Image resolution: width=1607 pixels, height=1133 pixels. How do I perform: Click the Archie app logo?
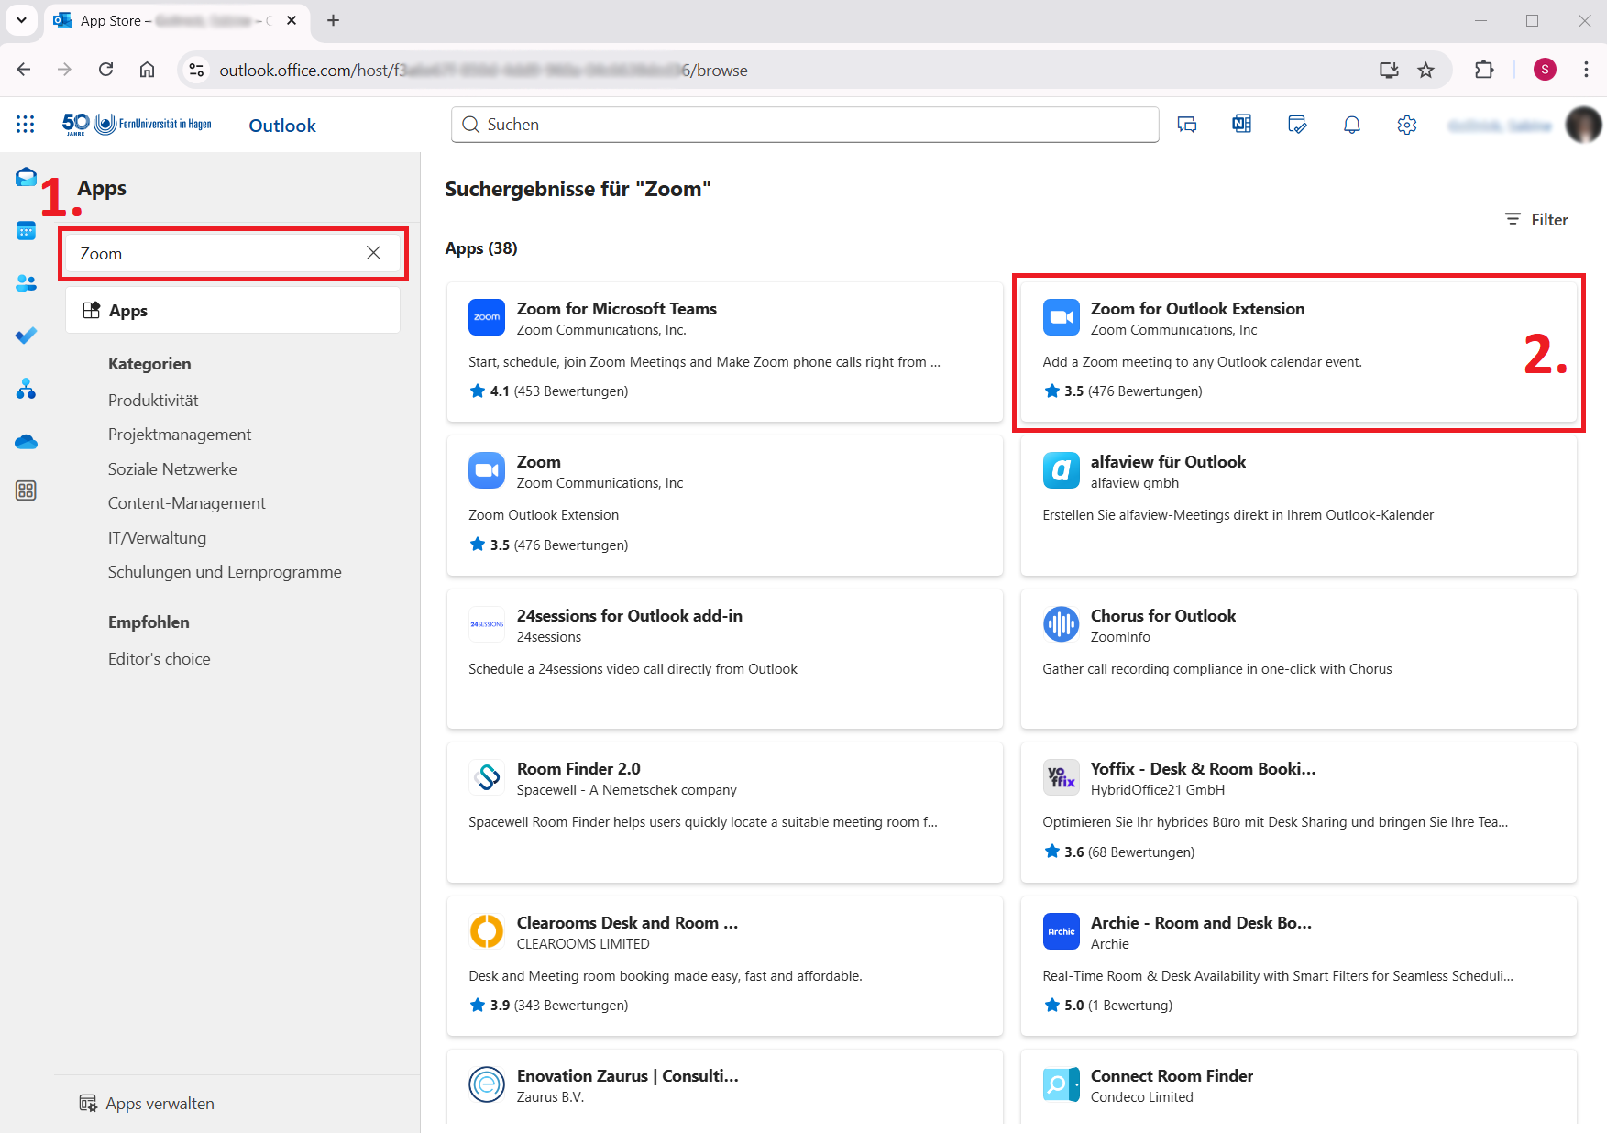click(x=1061, y=931)
